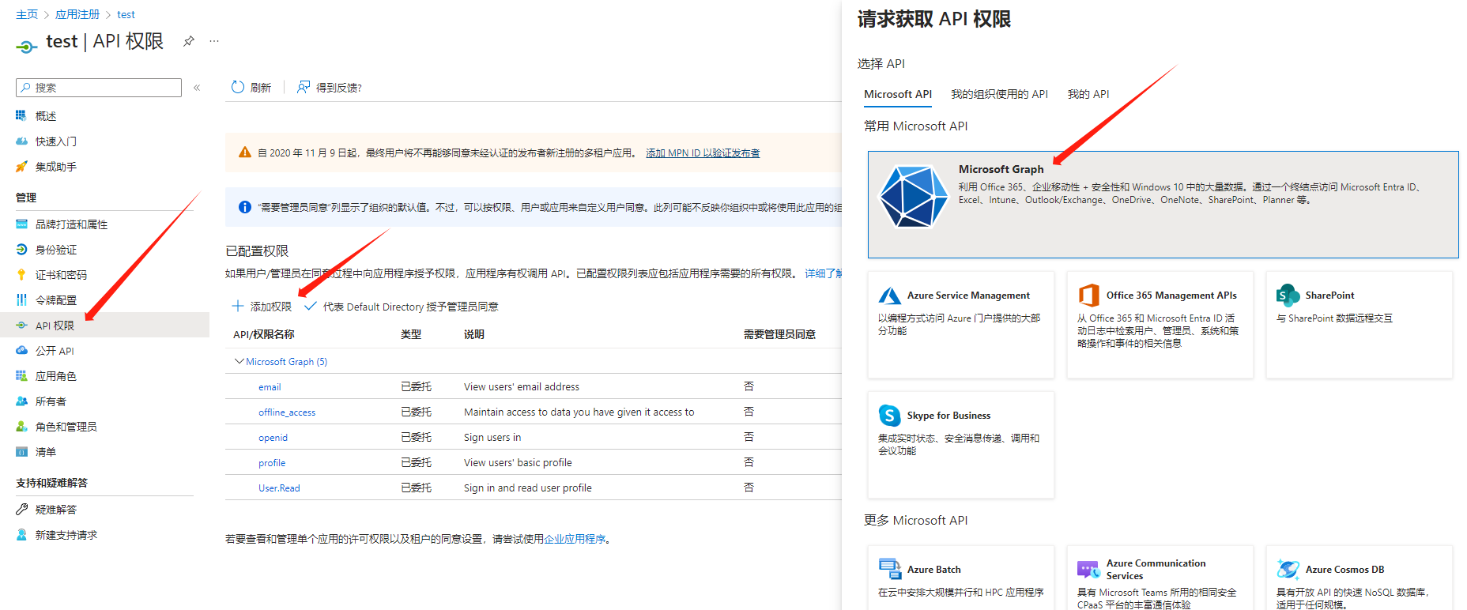Screen dimensions: 1467x610
Task: Click the 概述 overview sidebar icon
Action: 21,116
